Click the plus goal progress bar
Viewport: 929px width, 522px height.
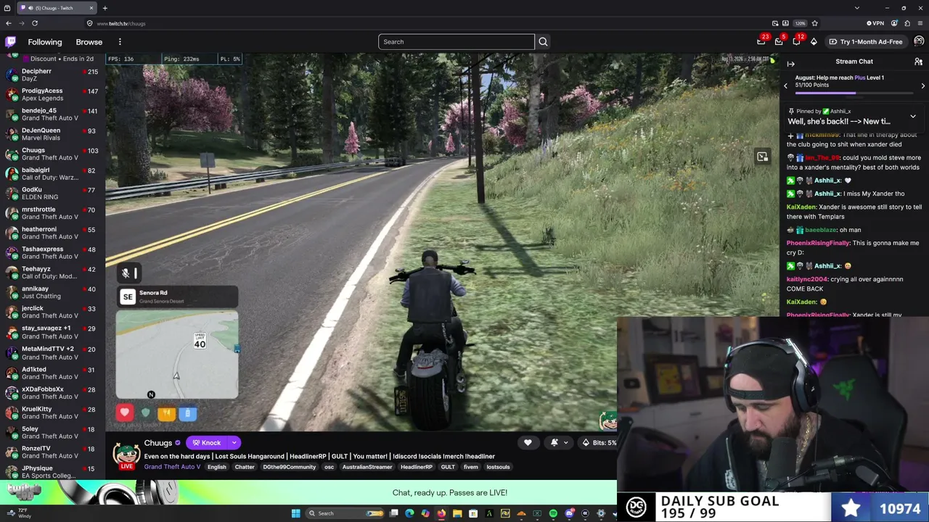(854, 93)
